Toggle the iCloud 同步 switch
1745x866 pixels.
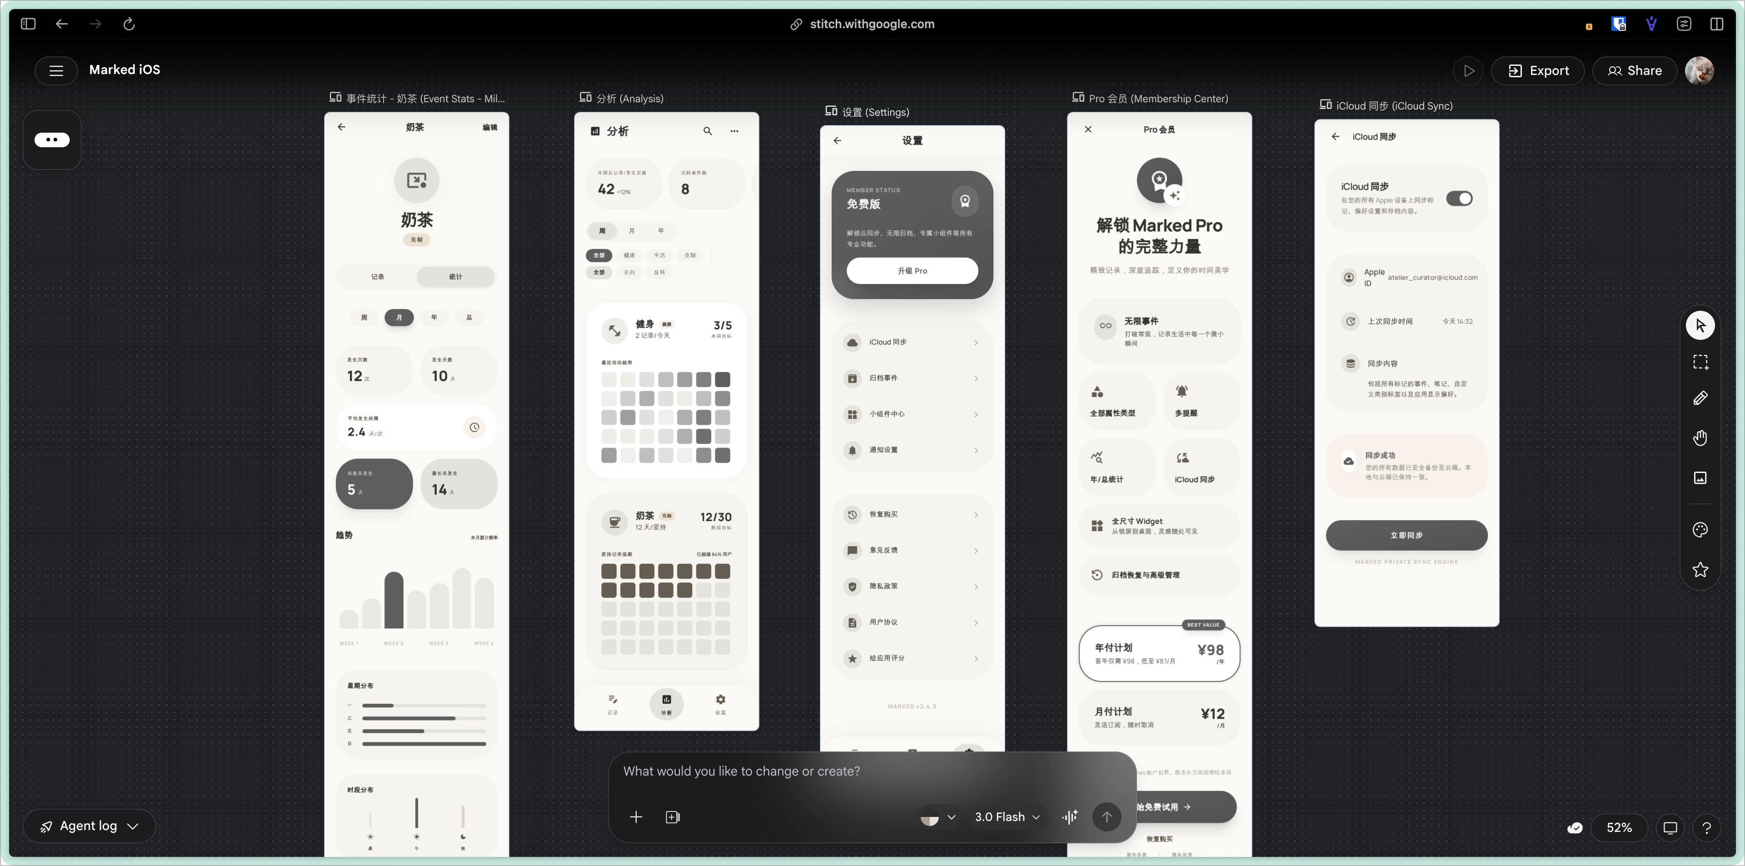(1459, 199)
